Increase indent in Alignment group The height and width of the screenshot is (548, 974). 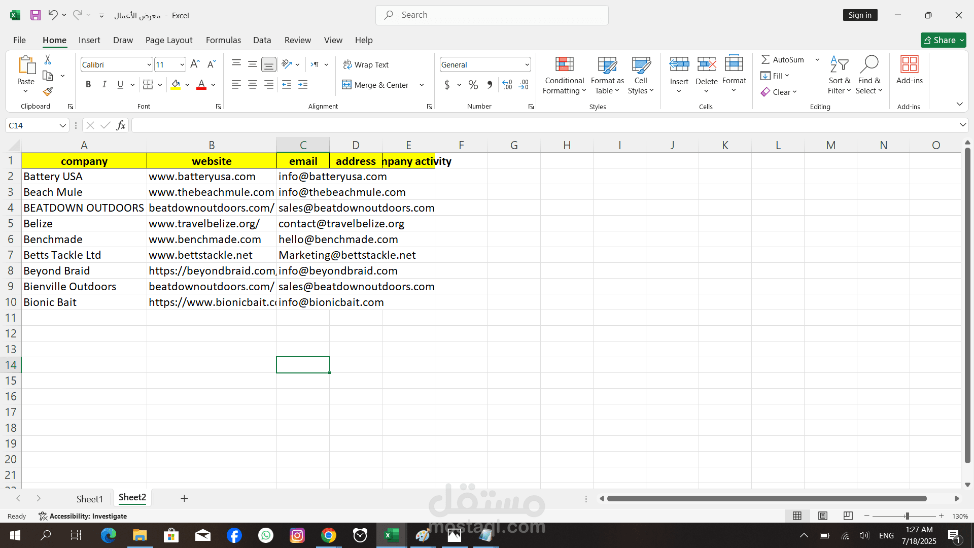[303, 85]
